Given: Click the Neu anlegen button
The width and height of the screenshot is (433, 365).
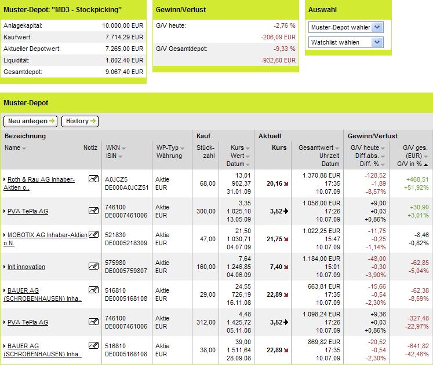Looking at the screenshot, I should point(30,121).
